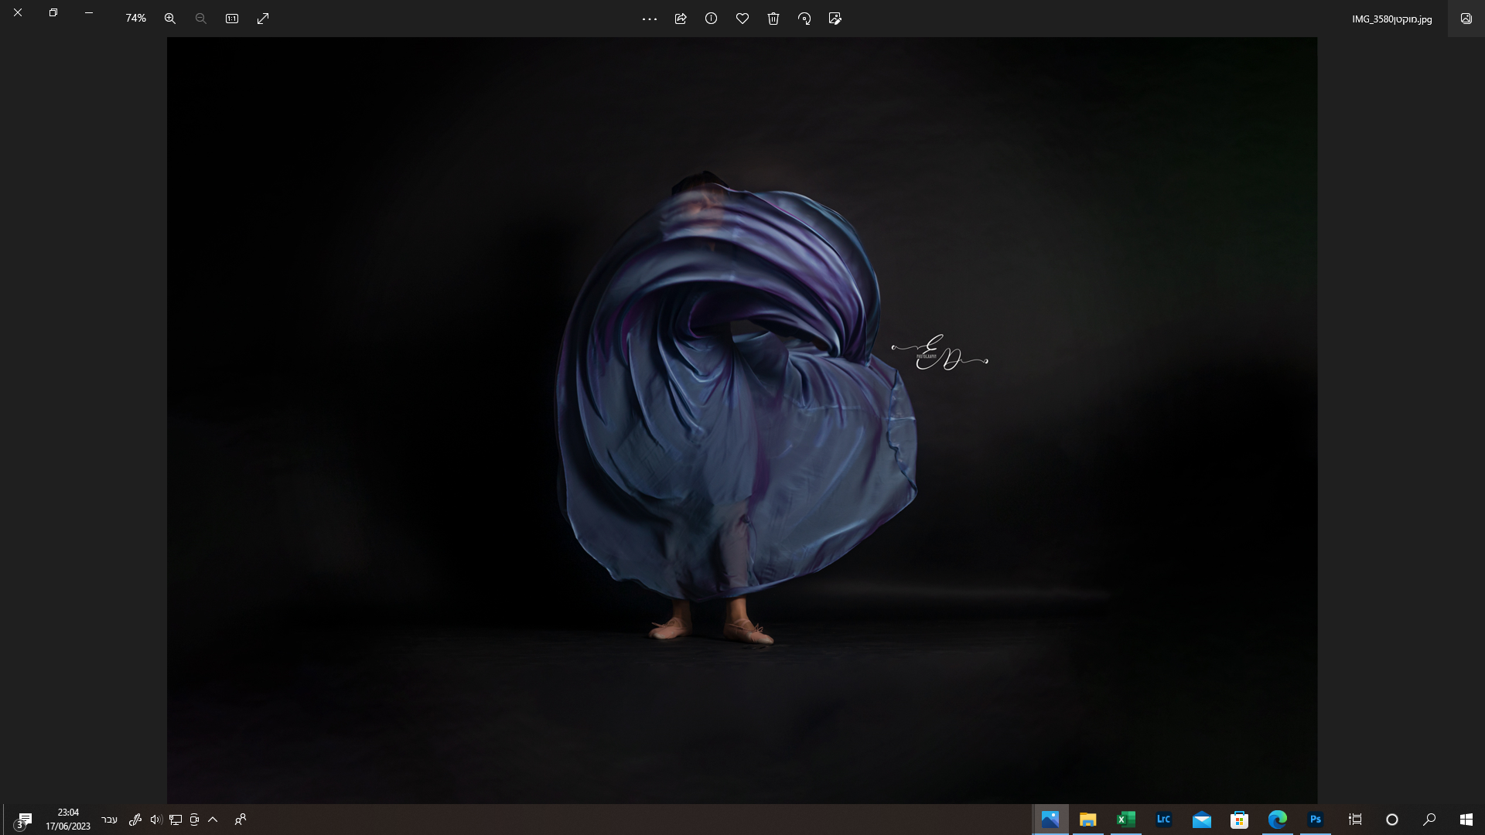Screen dimensions: 1485x835
Task: Open the volume control slider
Action: click(x=155, y=820)
